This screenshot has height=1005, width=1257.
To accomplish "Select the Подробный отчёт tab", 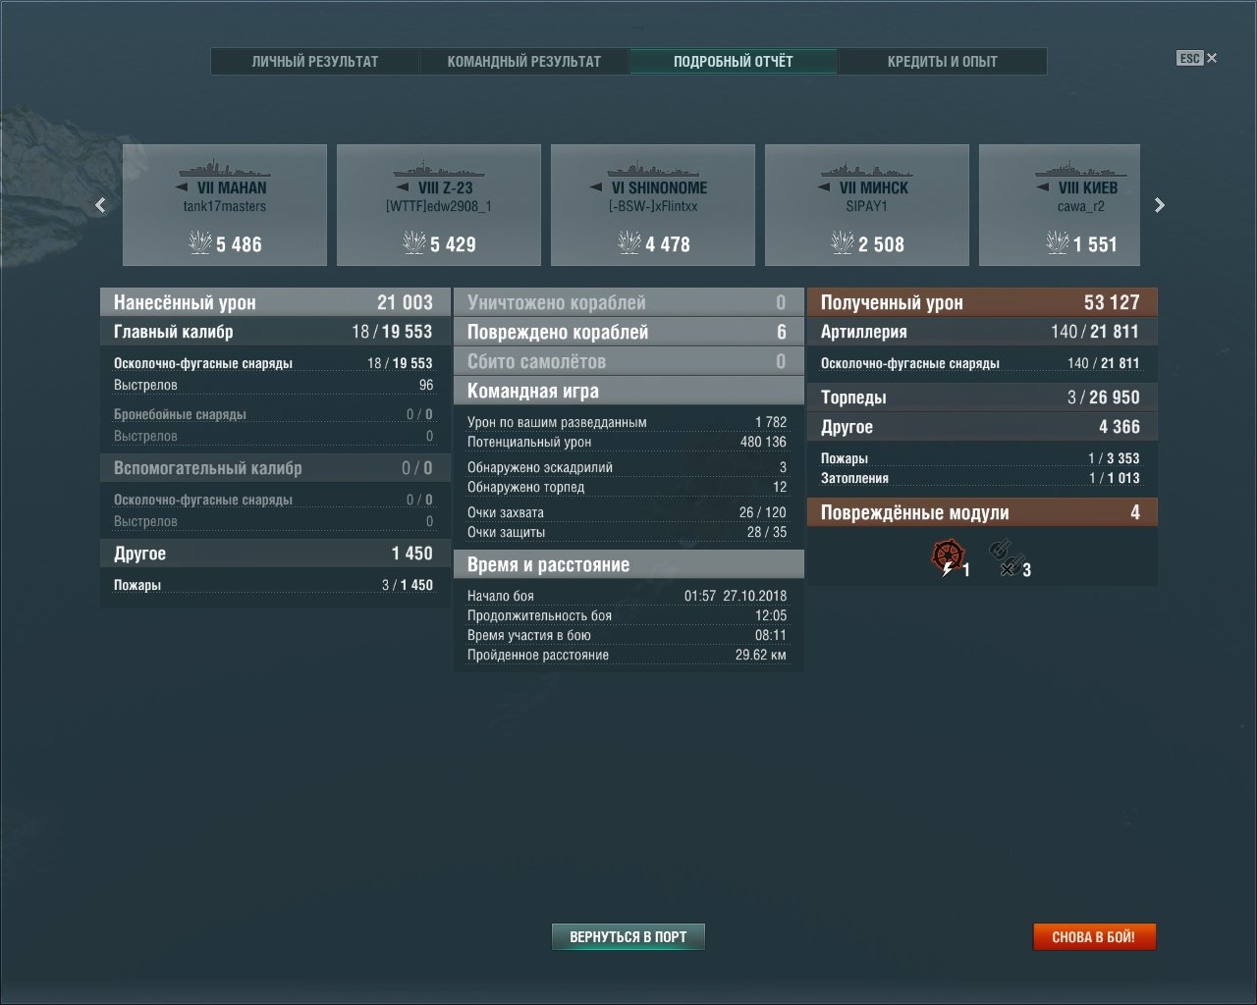I will [x=734, y=61].
